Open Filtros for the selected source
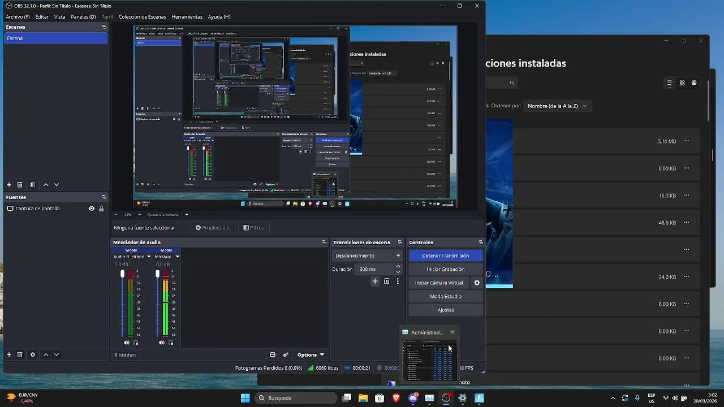Viewport: 724px width, 407px height. (x=253, y=228)
